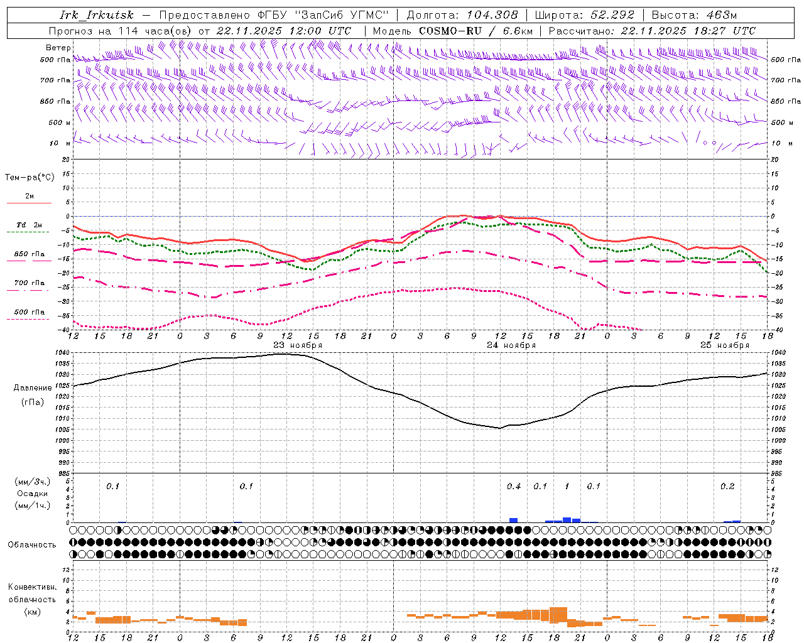This screenshot has height=643, width=804.
Task: Click the "23 ноября" date label
Action: click(298, 345)
